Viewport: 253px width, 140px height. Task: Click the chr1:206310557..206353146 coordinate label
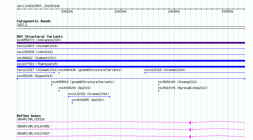38,6
